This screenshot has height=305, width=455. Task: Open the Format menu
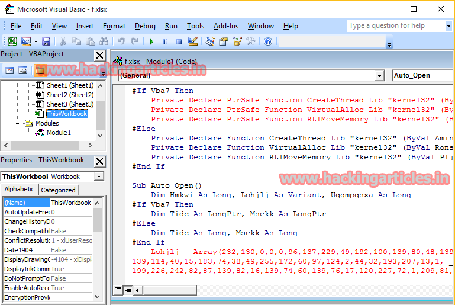pyautogui.click(x=114, y=26)
